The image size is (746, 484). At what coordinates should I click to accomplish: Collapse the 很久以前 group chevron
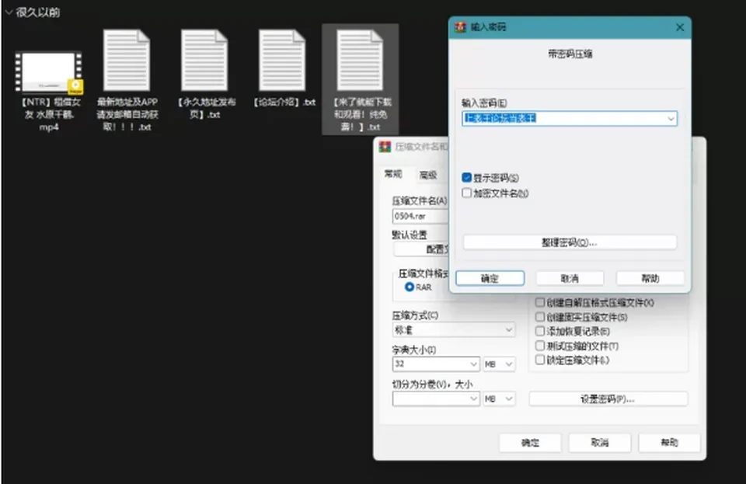pyautogui.click(x=8, y=12)
